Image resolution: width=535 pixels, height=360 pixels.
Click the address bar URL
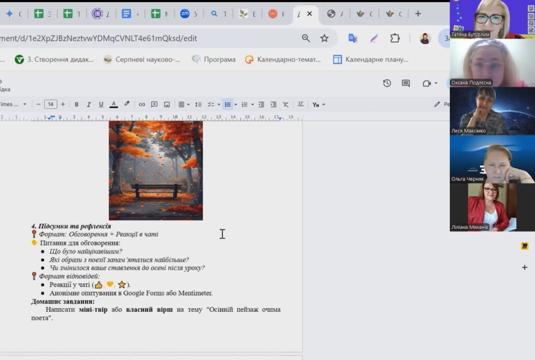[x=98, y=38]
